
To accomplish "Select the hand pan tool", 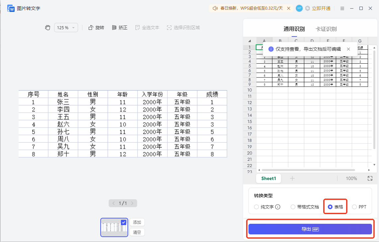I will point(47,28).
